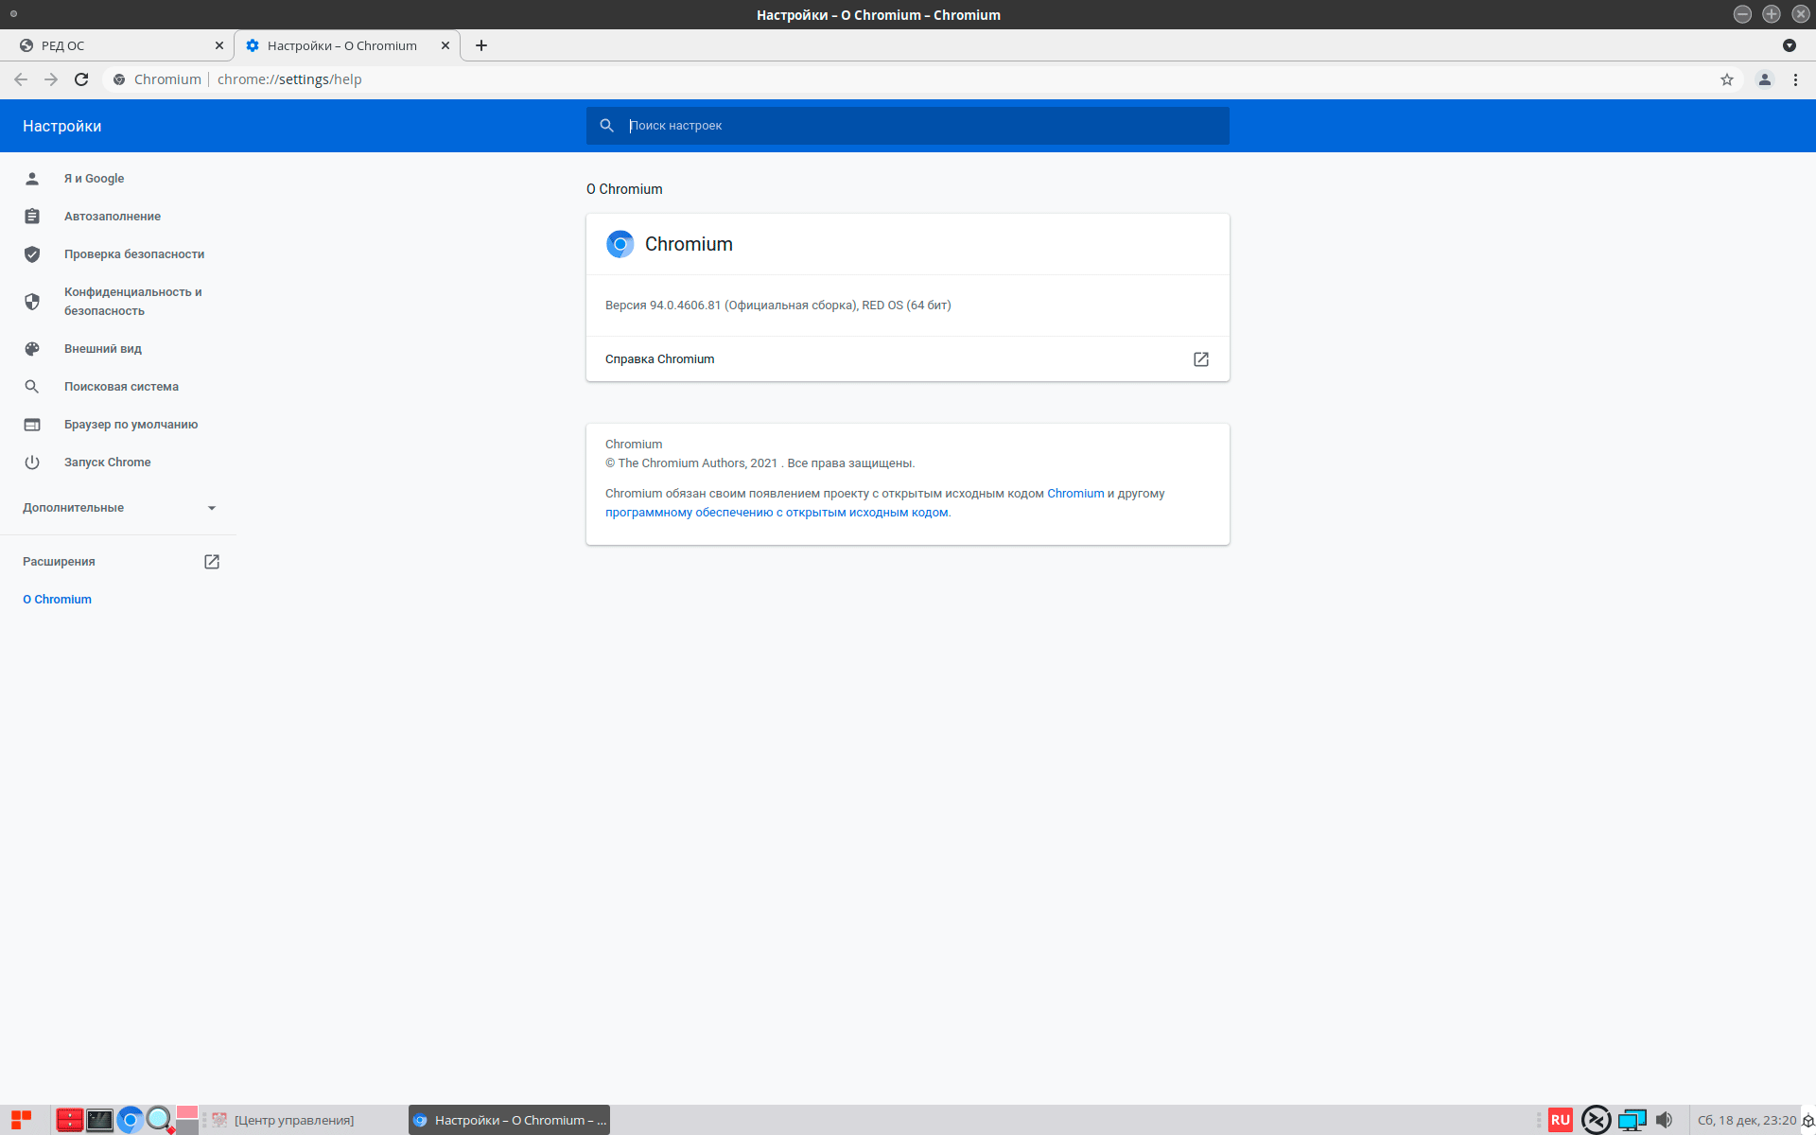Click the reload page icon

pyautogui.click(x=81, y=79)
